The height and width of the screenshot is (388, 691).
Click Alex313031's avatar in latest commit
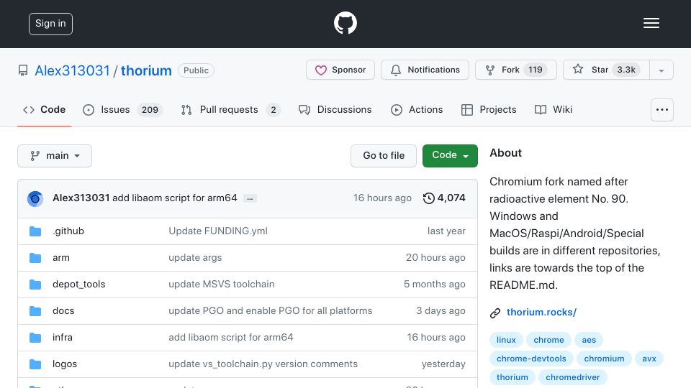click(x=35, y=199)
